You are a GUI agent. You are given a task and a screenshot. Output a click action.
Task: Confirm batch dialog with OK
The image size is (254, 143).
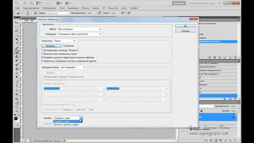pyautogui.click(x=185, y=26)
